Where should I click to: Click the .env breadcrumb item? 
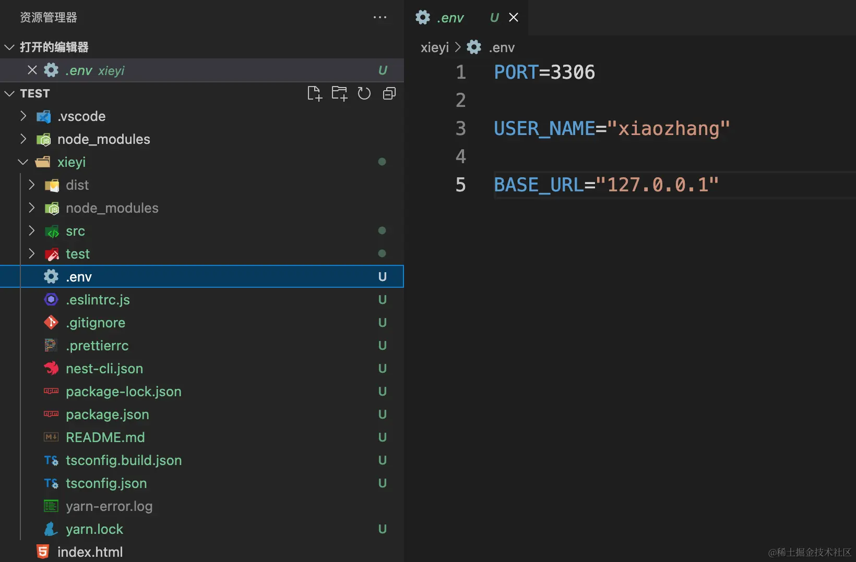501,47
